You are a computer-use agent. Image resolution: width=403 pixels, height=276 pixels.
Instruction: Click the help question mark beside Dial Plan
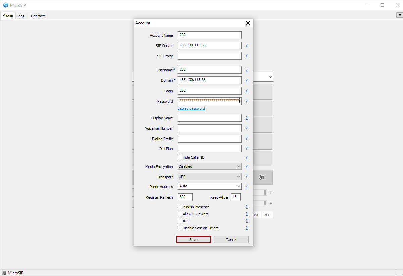click(x=247, y=149)
